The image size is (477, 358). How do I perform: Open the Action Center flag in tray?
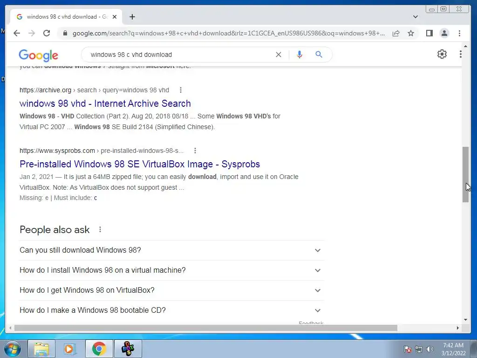point(407,349)
